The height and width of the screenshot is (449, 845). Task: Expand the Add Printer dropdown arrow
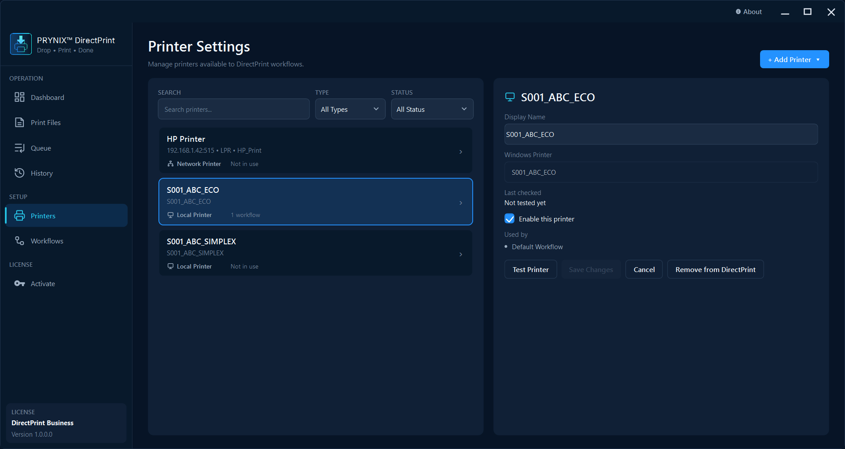pos(818,60)
